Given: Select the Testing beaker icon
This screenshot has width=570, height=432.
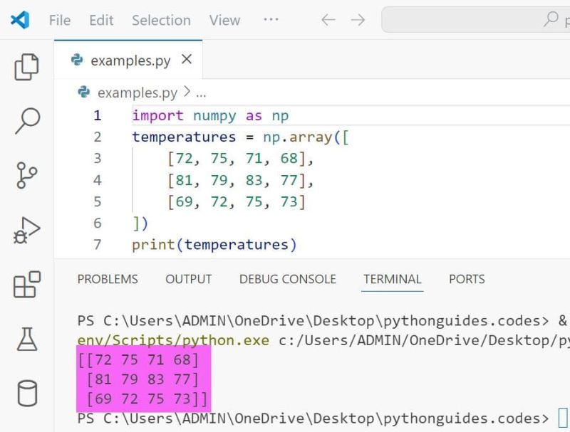Looking at the screenshot, I should pos(26,339).
